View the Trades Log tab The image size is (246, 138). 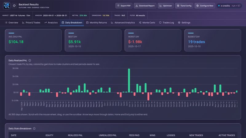coord(166,22)
